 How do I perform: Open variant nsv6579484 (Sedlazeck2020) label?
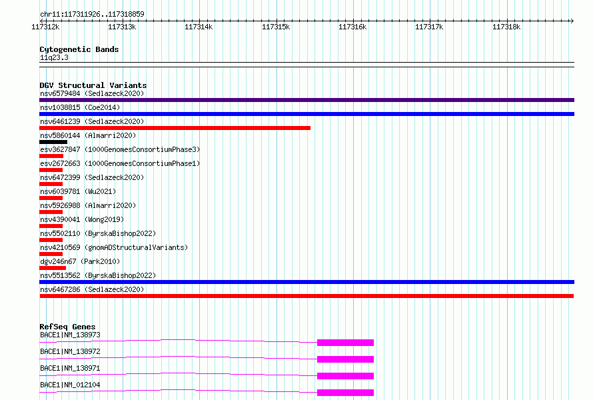click(92, 93)
